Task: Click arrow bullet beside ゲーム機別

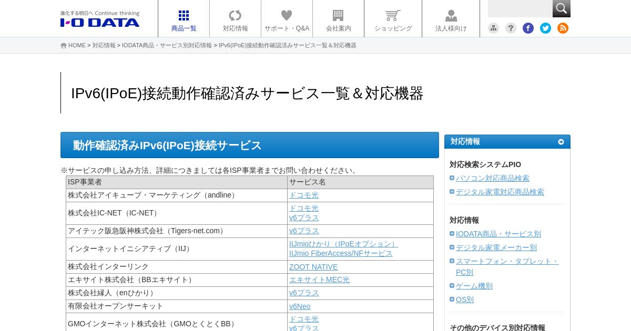Action: point(452,286)
